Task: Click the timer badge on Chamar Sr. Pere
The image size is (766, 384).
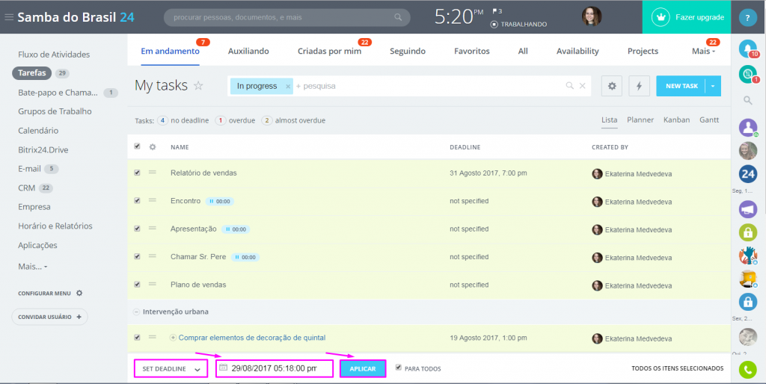Action: pyautogui.click(x=245, y=257)
